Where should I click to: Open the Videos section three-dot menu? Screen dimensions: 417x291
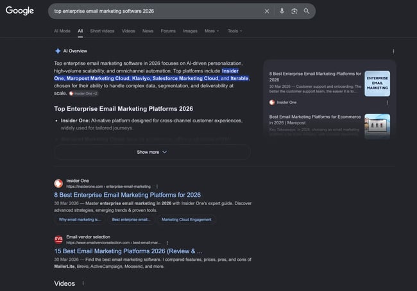tap(83, 283)
